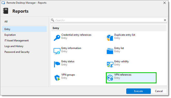The image size is (171, 98).
Task: Click the search magnifier icon
Action: coord(52,20)
